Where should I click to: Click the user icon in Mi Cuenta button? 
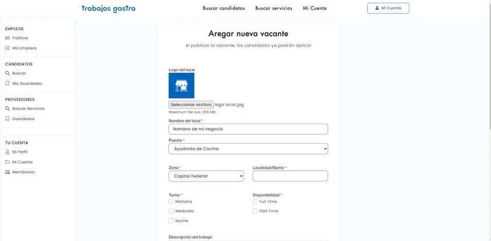click(x=377, y=8)
